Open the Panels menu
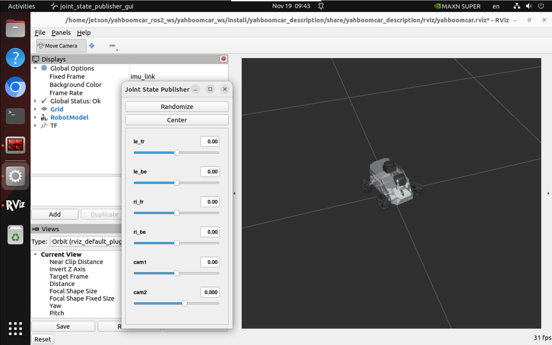552x345 pixels. pyautogui.click(x=61, y=32)
